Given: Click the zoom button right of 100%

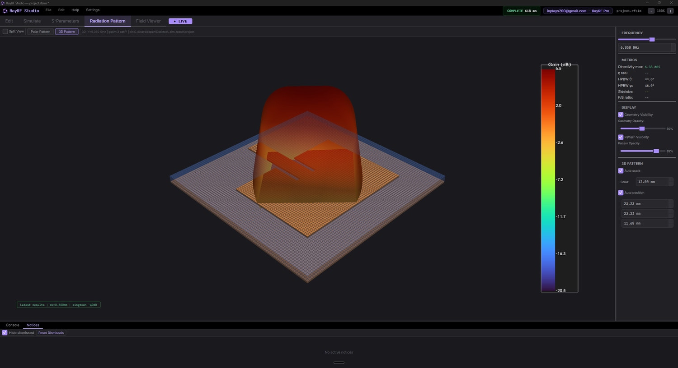Looking at the screenshot, I should tap(670, 11).
